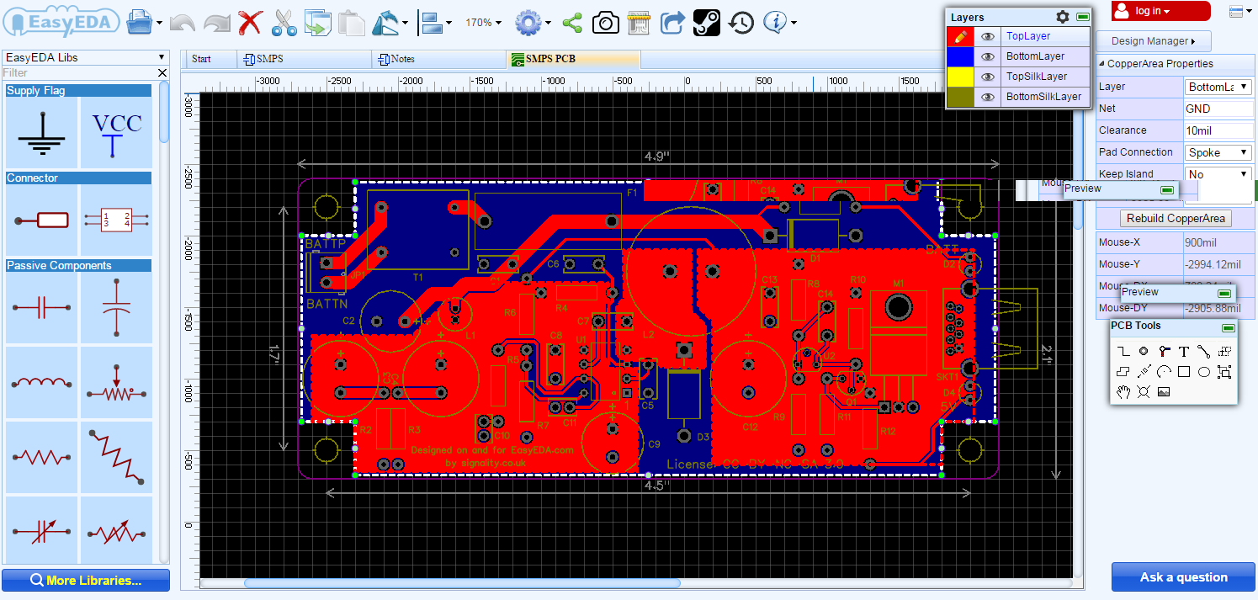Click the blue BottomLayer color swatch
The height and width of the screenshot is (600, 1258).
coord(959,56)
